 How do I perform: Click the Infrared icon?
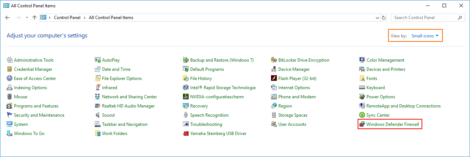tap(98, 88)
